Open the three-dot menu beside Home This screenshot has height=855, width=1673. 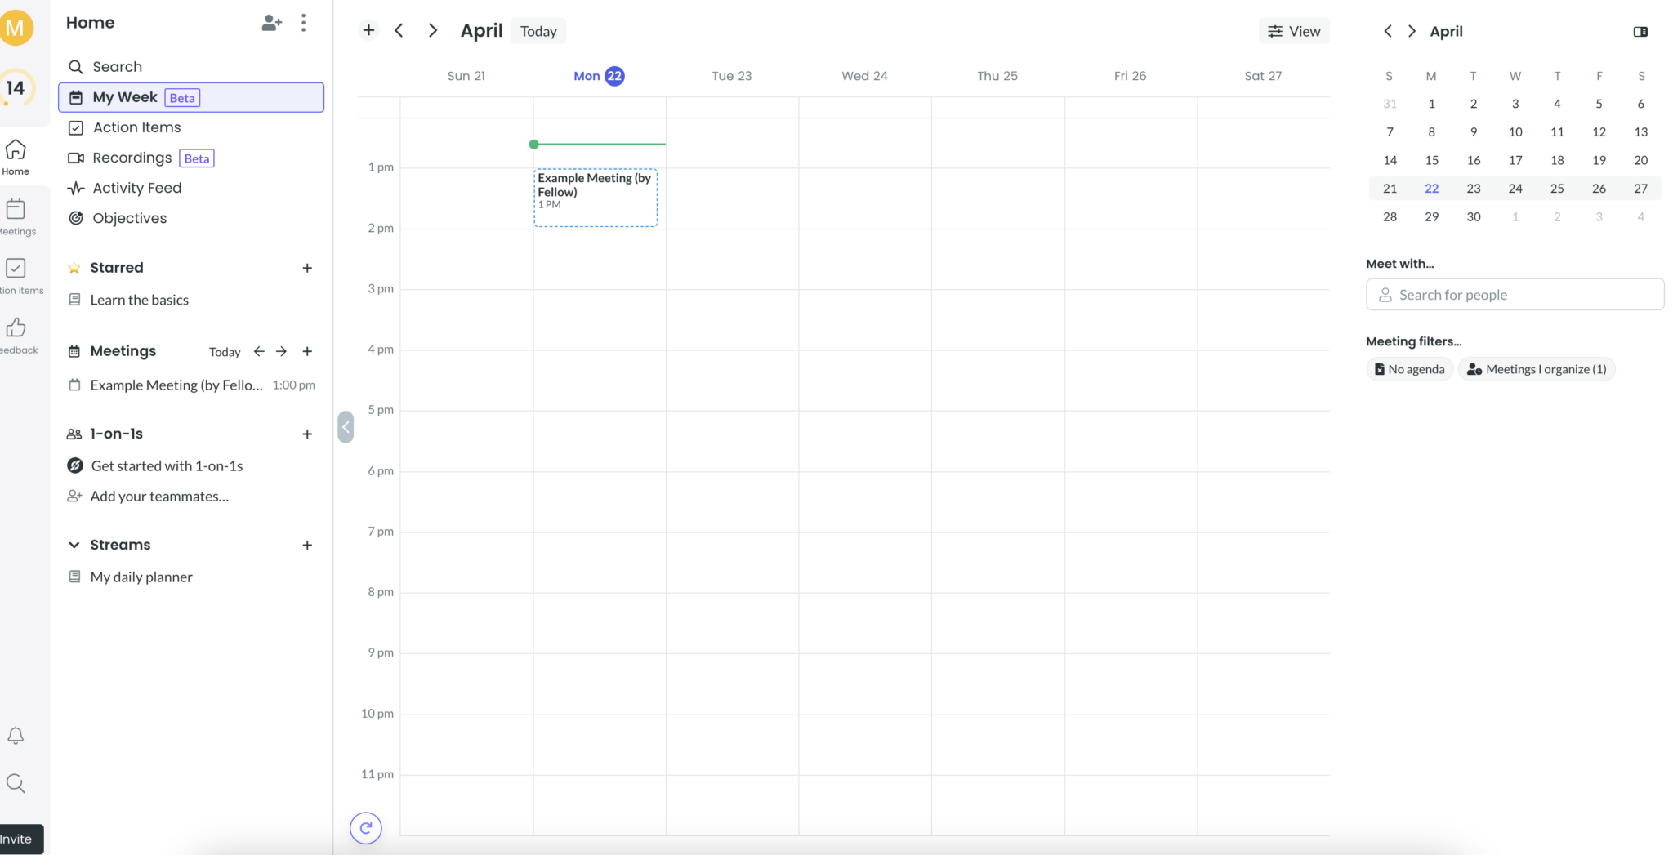[304, 23]
